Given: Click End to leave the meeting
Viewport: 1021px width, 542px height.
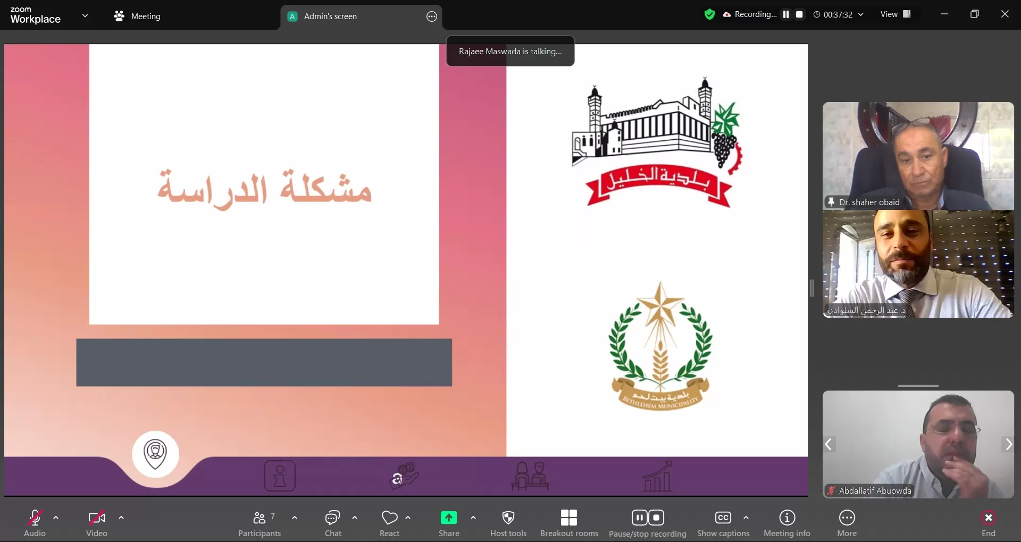Looking at the screenshot, I should [x=988, y=523].
